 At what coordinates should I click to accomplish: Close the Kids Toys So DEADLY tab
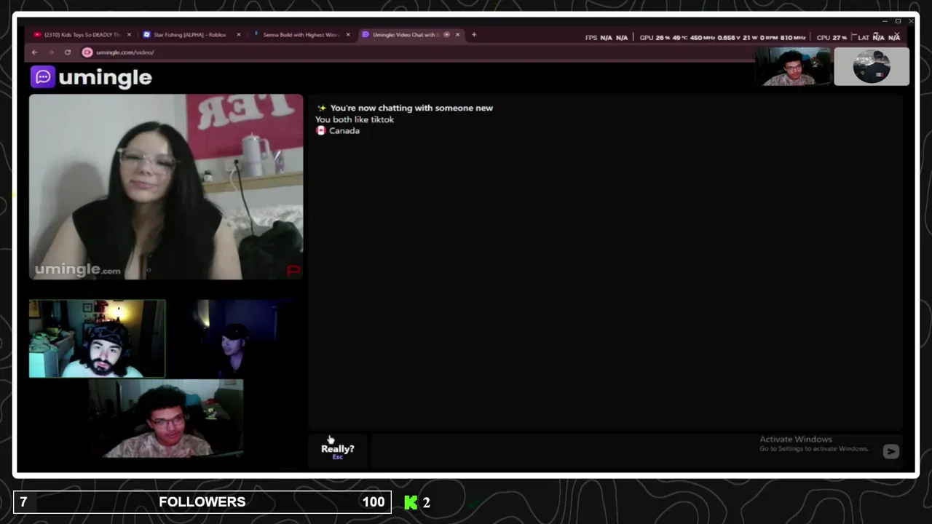[129, 34]
